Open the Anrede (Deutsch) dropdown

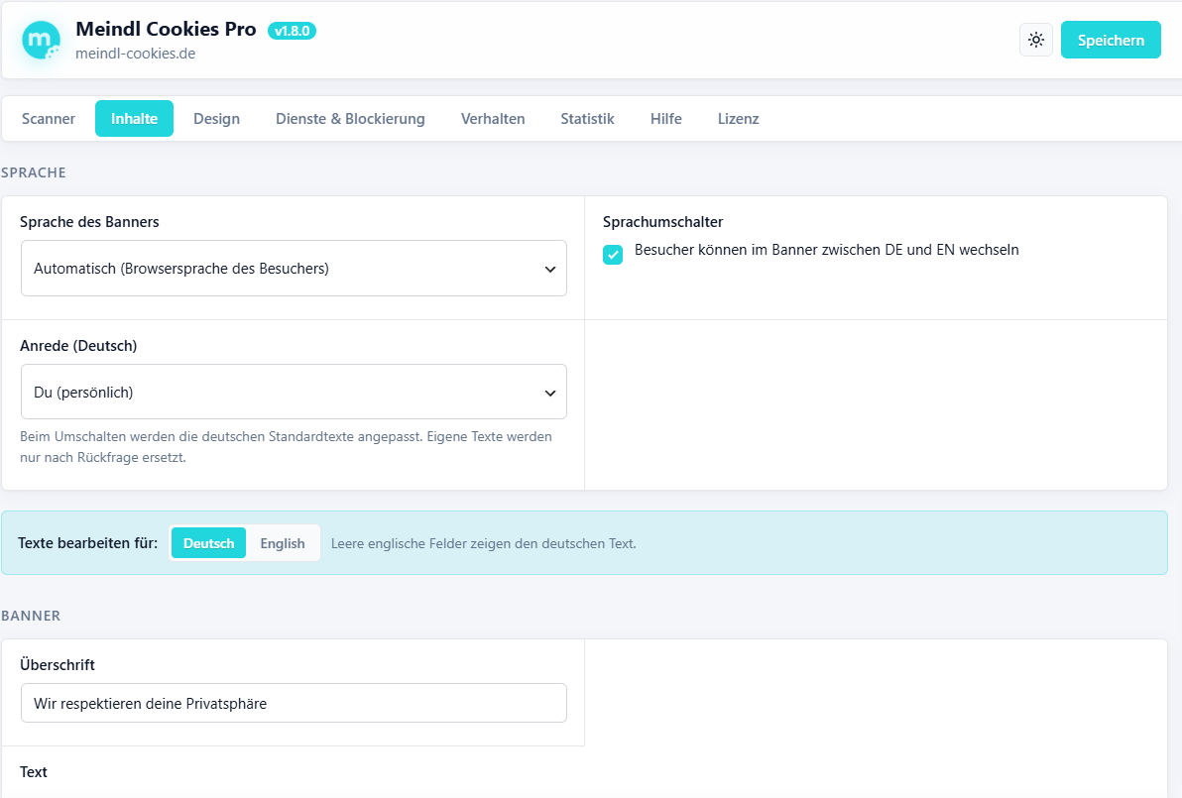pos(294,392)
